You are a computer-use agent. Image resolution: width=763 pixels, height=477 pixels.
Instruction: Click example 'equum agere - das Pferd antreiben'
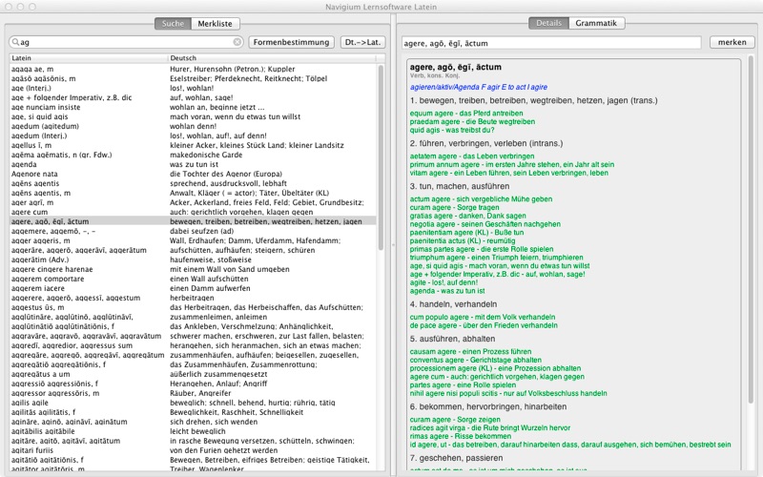pos(466,114)
